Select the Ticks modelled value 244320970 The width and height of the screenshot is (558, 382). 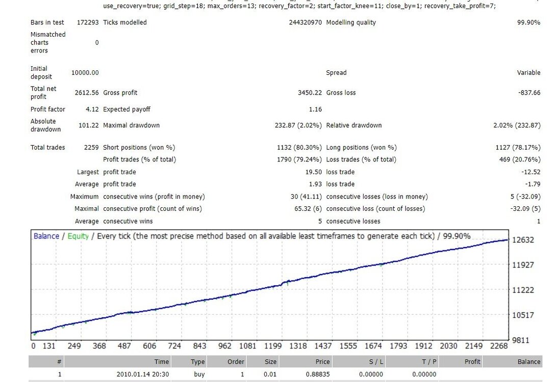(305, 22)
